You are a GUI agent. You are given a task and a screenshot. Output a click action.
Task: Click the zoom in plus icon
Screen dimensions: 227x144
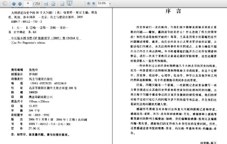pyautogui.click(x=94, y=3)
